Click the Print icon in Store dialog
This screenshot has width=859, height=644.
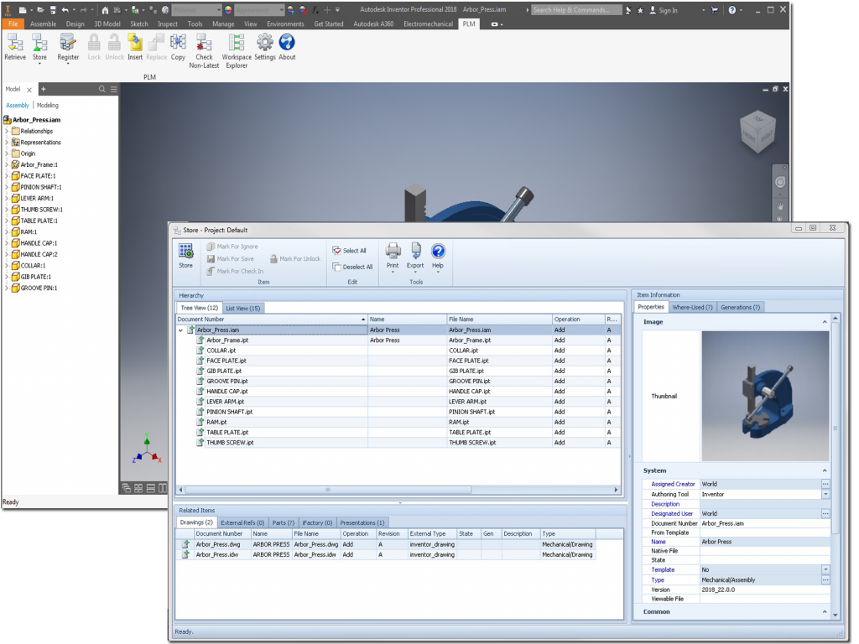[x=393, y=252]
